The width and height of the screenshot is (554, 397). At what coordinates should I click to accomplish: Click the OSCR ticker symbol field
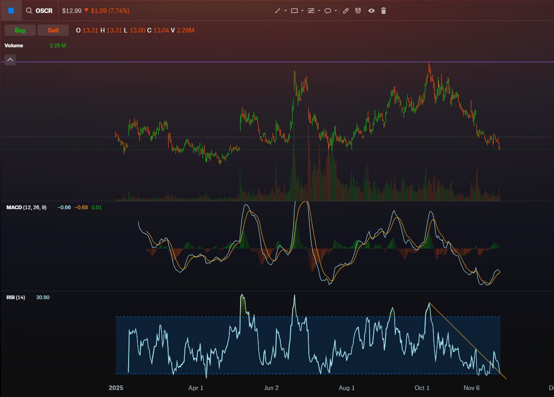44,11
